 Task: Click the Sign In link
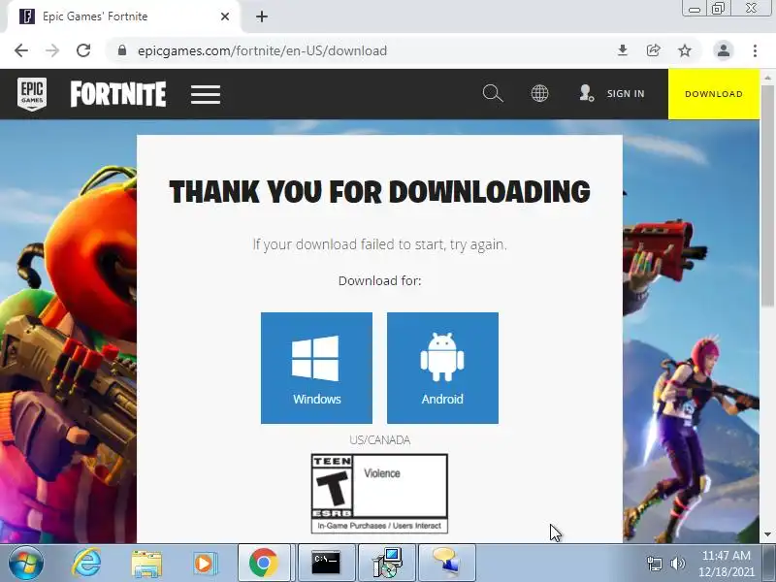[x=612, y=93]
